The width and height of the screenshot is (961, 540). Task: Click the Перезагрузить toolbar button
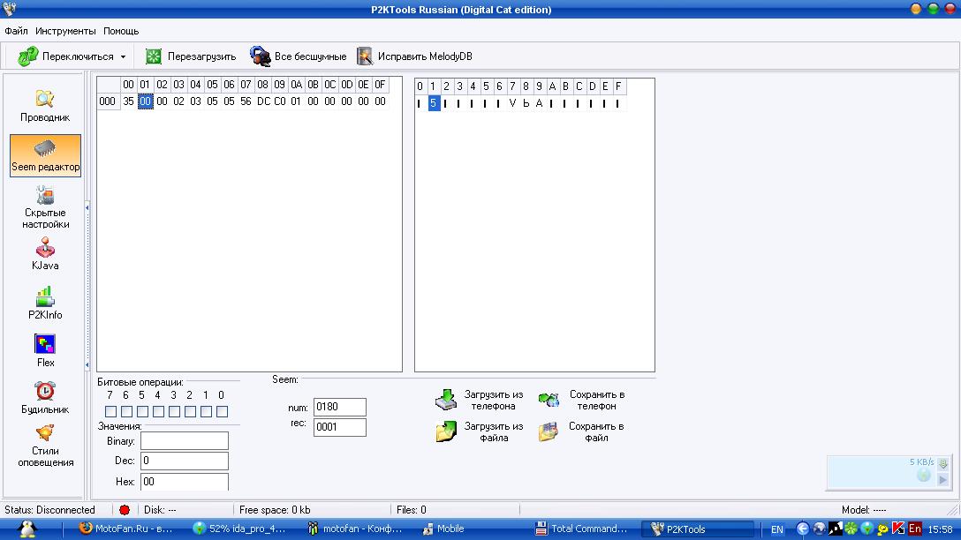pyautogui.click(x=191, y=56)
